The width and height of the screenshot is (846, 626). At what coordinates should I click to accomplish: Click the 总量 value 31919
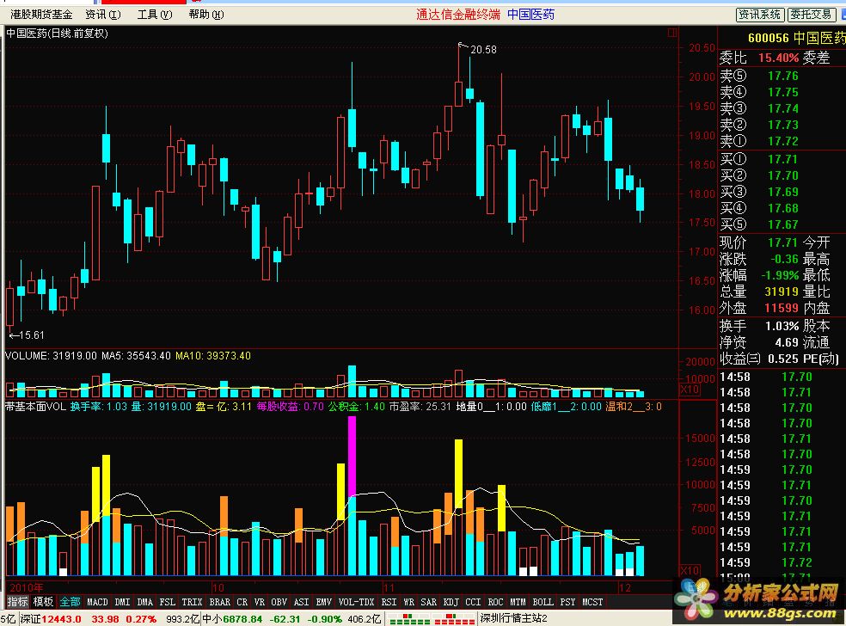[782, 292]
